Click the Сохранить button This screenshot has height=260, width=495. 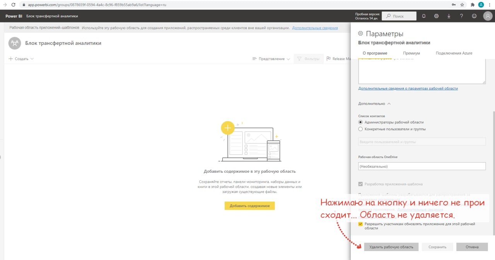tap(437, 247)
